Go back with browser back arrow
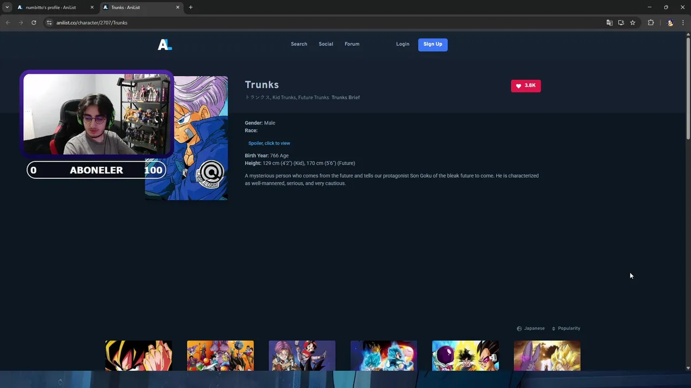 8,23
